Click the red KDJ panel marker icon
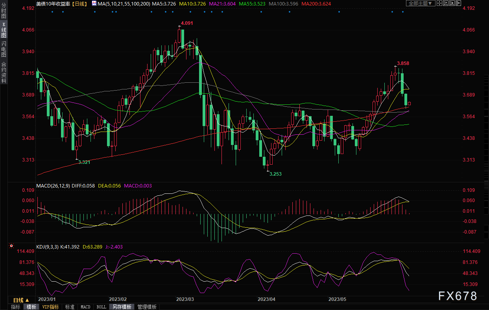 click(x=11, y=246)
